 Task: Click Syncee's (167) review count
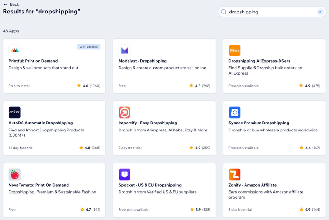coord(316,148)
